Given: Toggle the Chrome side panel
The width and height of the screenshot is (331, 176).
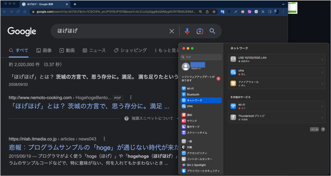Looking at the screenshot, I should (270, 12).
